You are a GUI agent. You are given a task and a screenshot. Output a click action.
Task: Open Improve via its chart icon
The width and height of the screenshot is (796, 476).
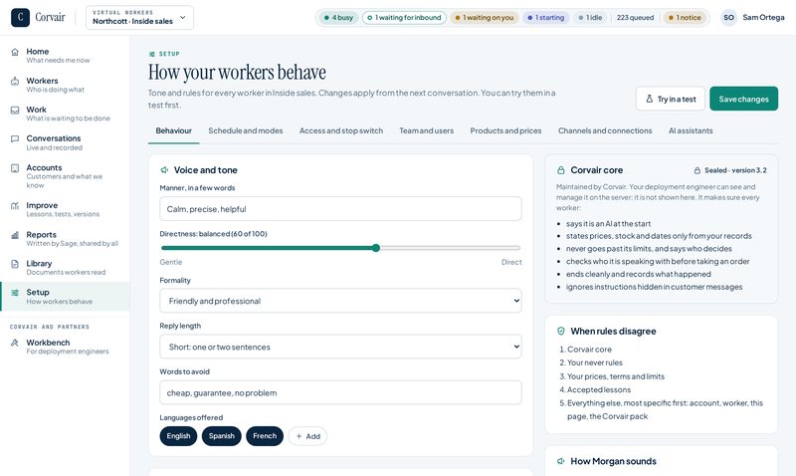[15, 206]
